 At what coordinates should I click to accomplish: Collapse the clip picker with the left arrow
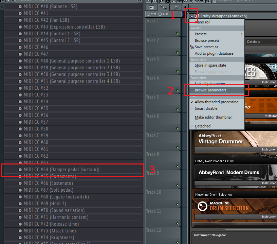pos(185,7)
